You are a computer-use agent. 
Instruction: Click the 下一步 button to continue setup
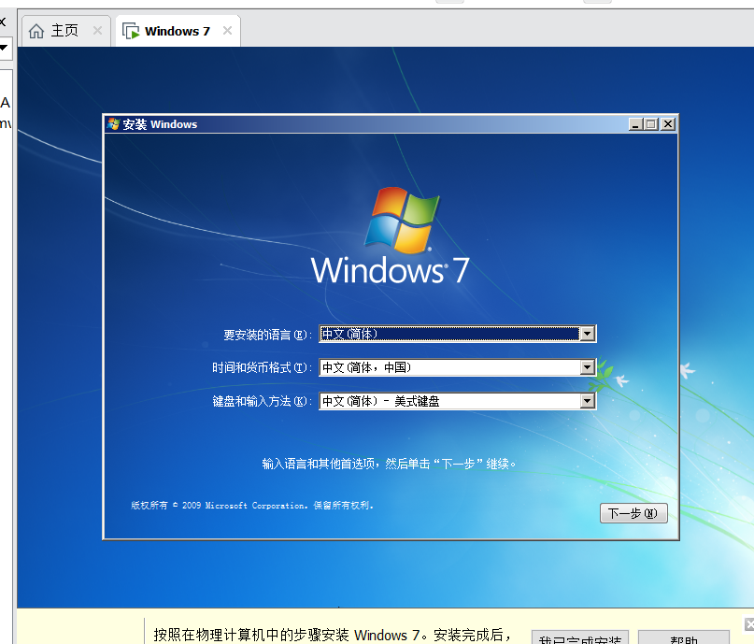tap(633, 513)
